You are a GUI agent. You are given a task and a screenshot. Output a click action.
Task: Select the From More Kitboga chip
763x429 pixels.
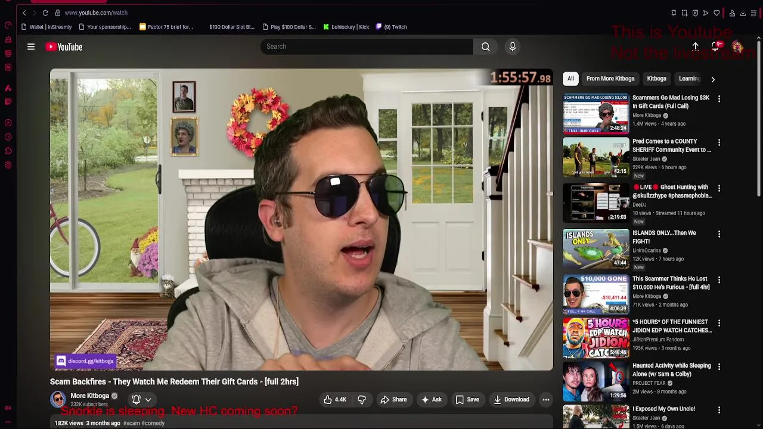tap(610, 79)
